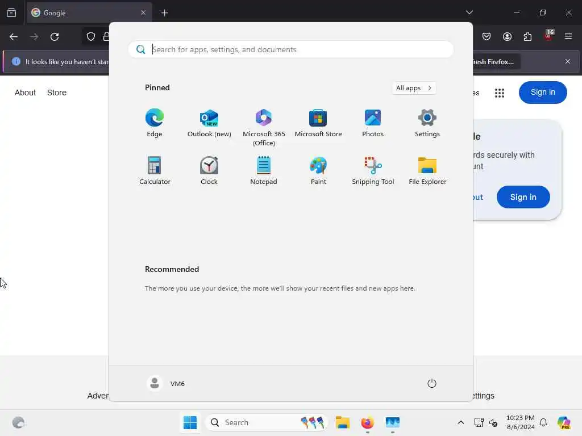The height and width of the screenshot is (436, 582).
Task: Launch Notepad from pinned apps
Action: 264,170
